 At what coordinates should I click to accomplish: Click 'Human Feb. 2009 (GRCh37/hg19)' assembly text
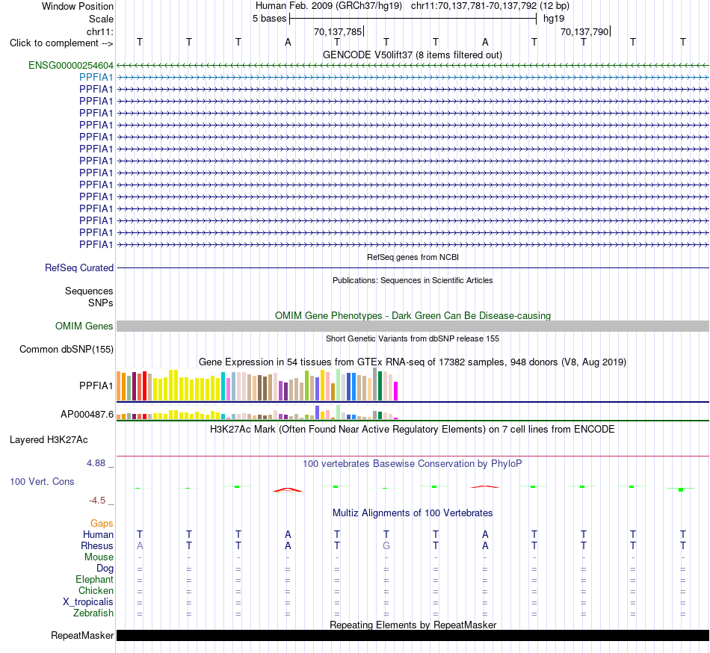point(329,6)
